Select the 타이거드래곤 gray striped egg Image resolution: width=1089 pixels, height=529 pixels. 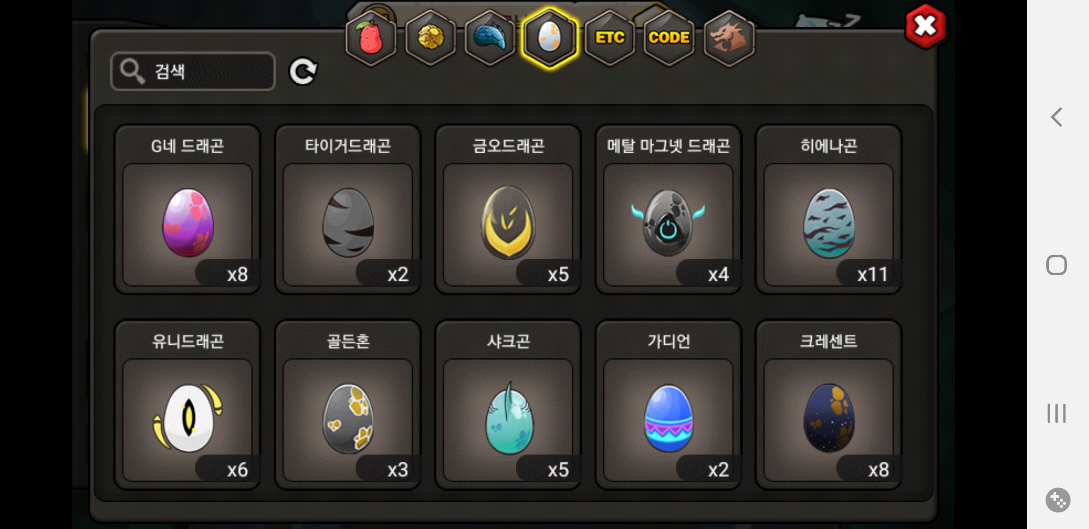[348, 209]
